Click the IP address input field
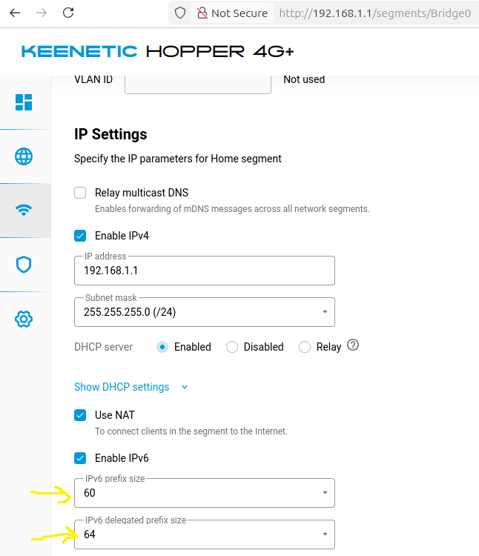 [x=205, y=271]
